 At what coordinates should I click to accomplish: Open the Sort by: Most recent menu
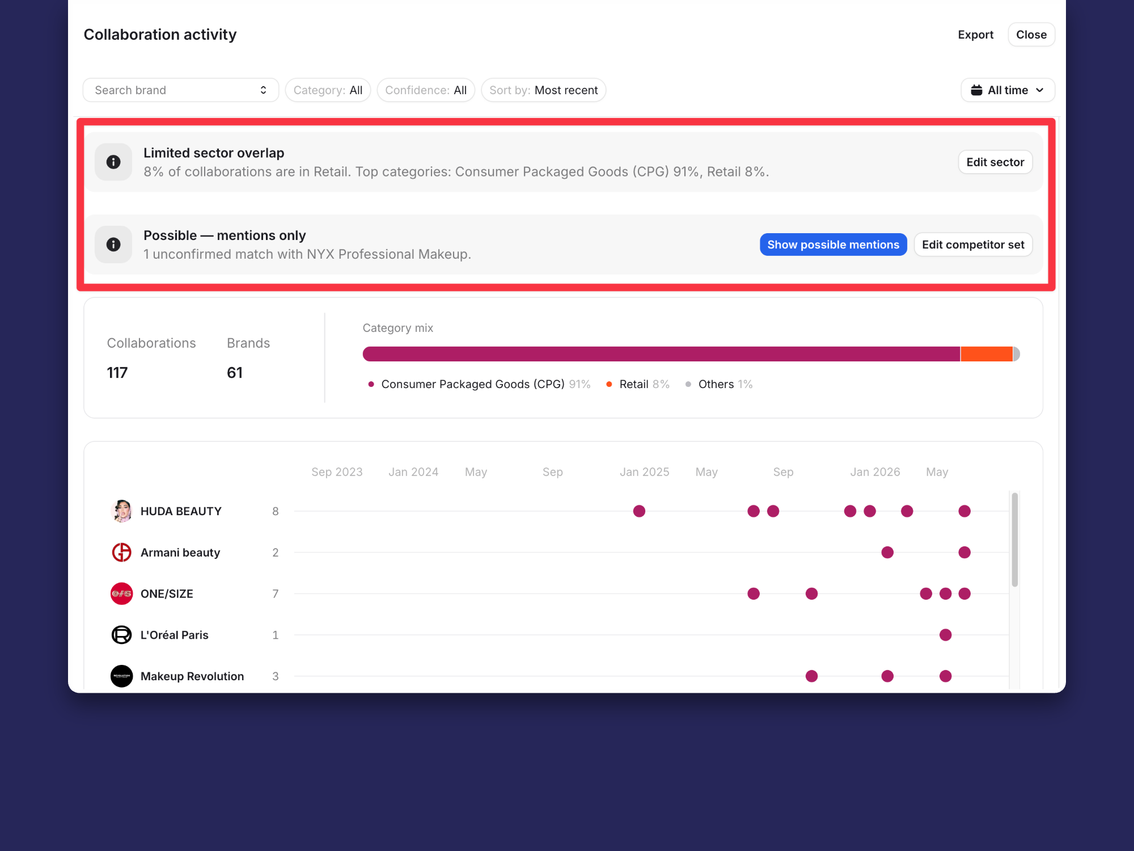point(543,90)
